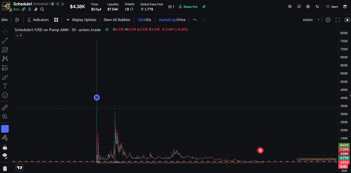Expand the Display Options dropdown
This screenshot has height=173, width=351.
[81, 20]
